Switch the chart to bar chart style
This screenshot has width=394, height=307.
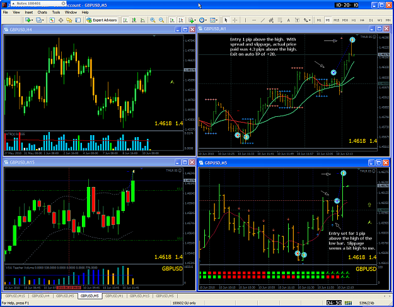point(125,20)
